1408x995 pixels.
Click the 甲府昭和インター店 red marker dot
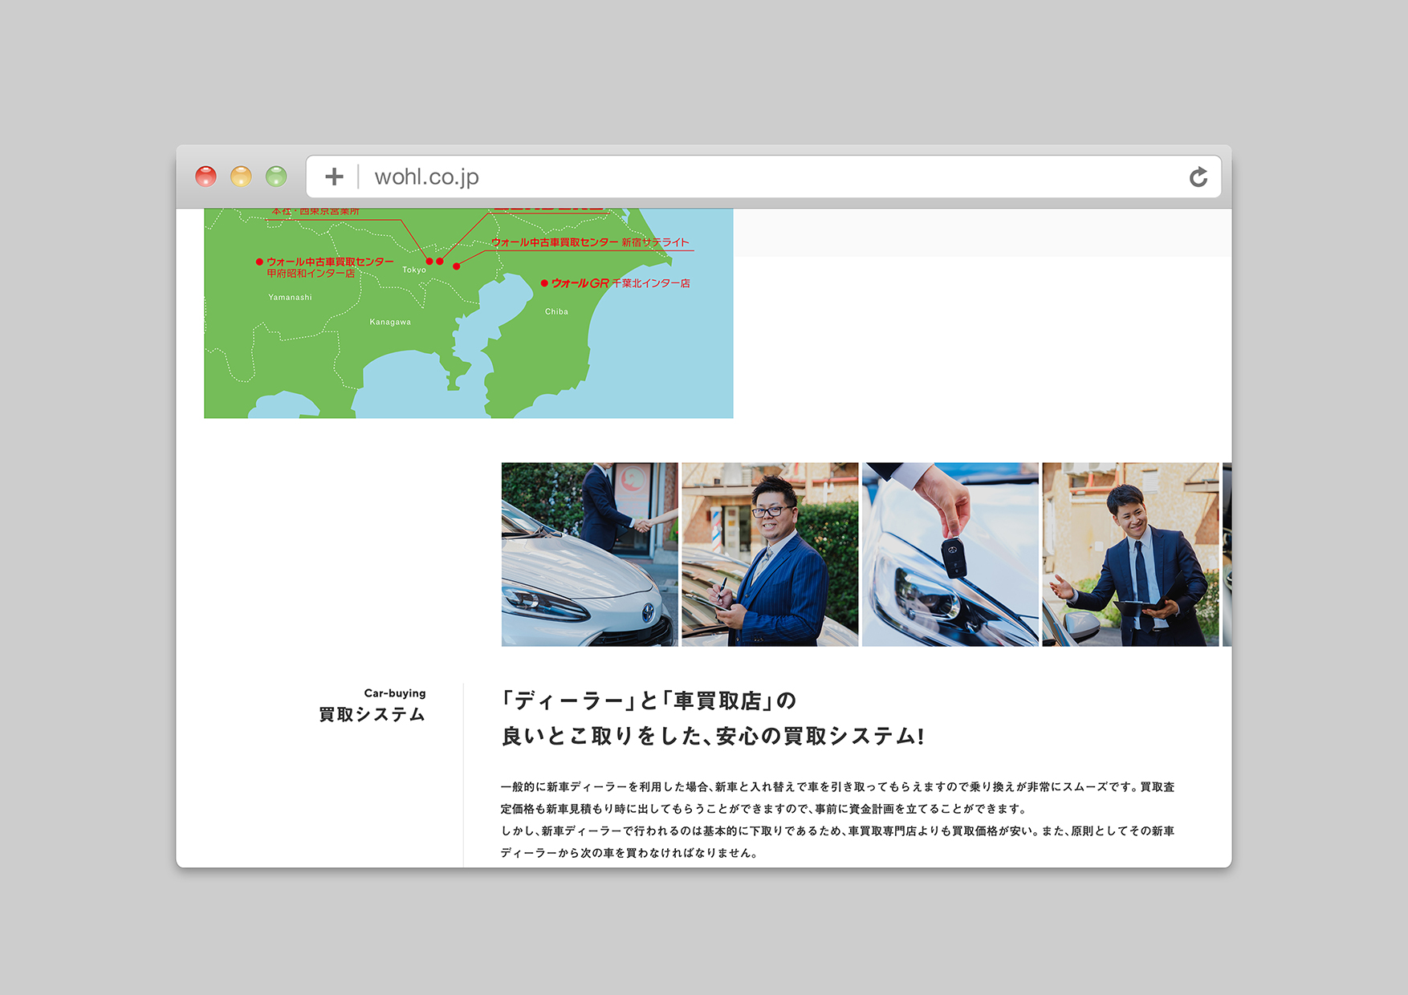pyautogui.click(x=258, y=261)
